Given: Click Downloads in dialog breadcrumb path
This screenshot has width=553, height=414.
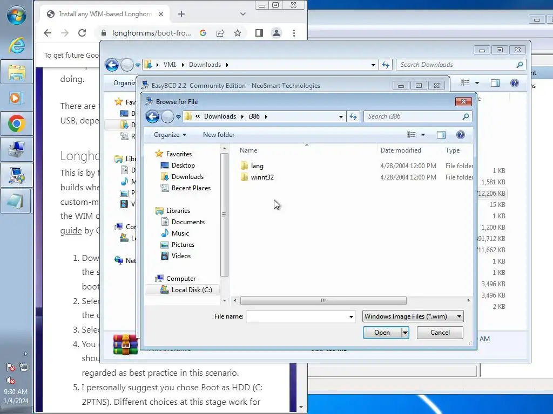Looking at the screenshot, I should [x=220, y=116].
